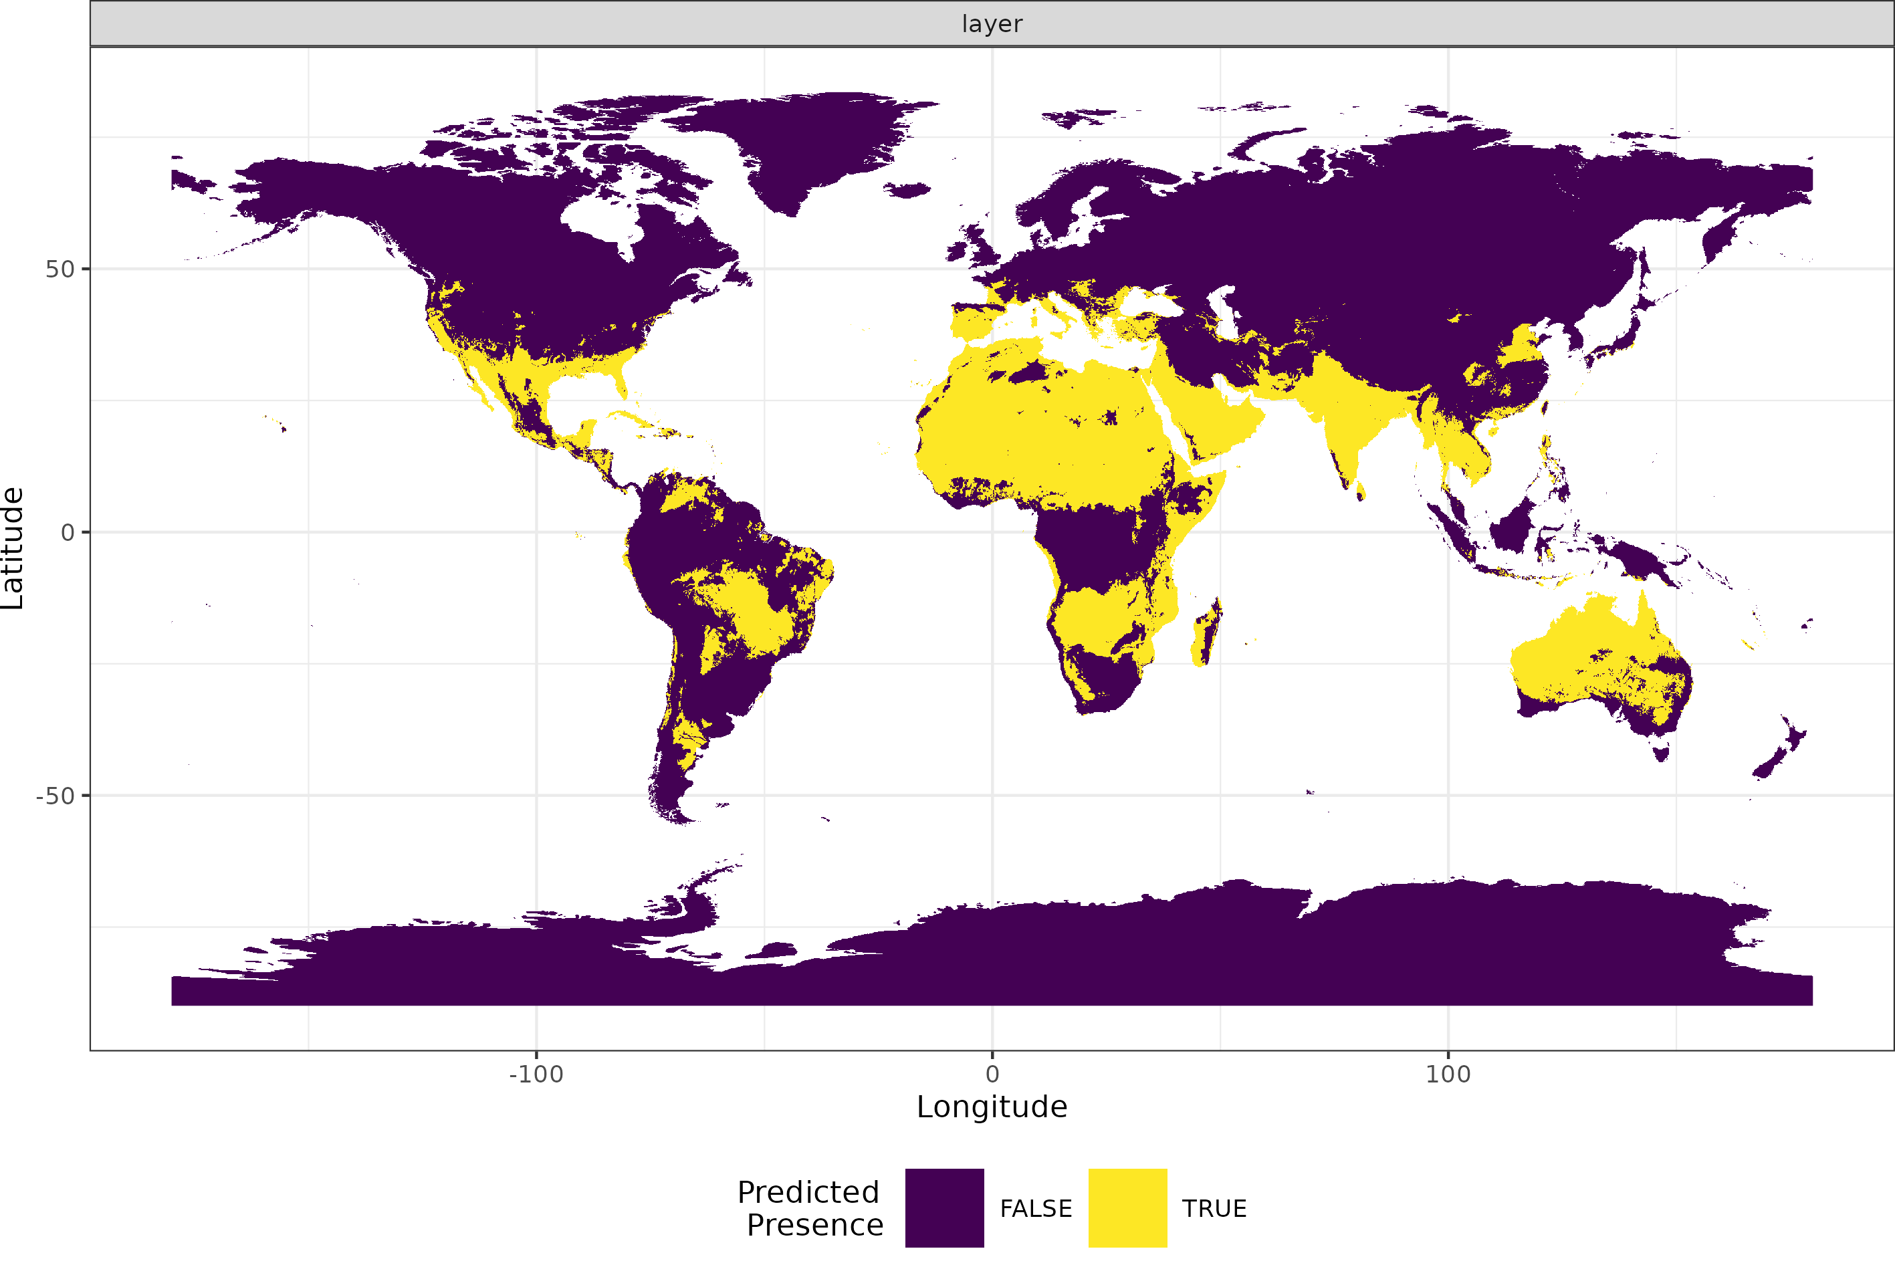The height and width of the screenshot is (1263, 1895).
Task: Click the yellow Sahara region in Africa
Action: point(1047,435)
